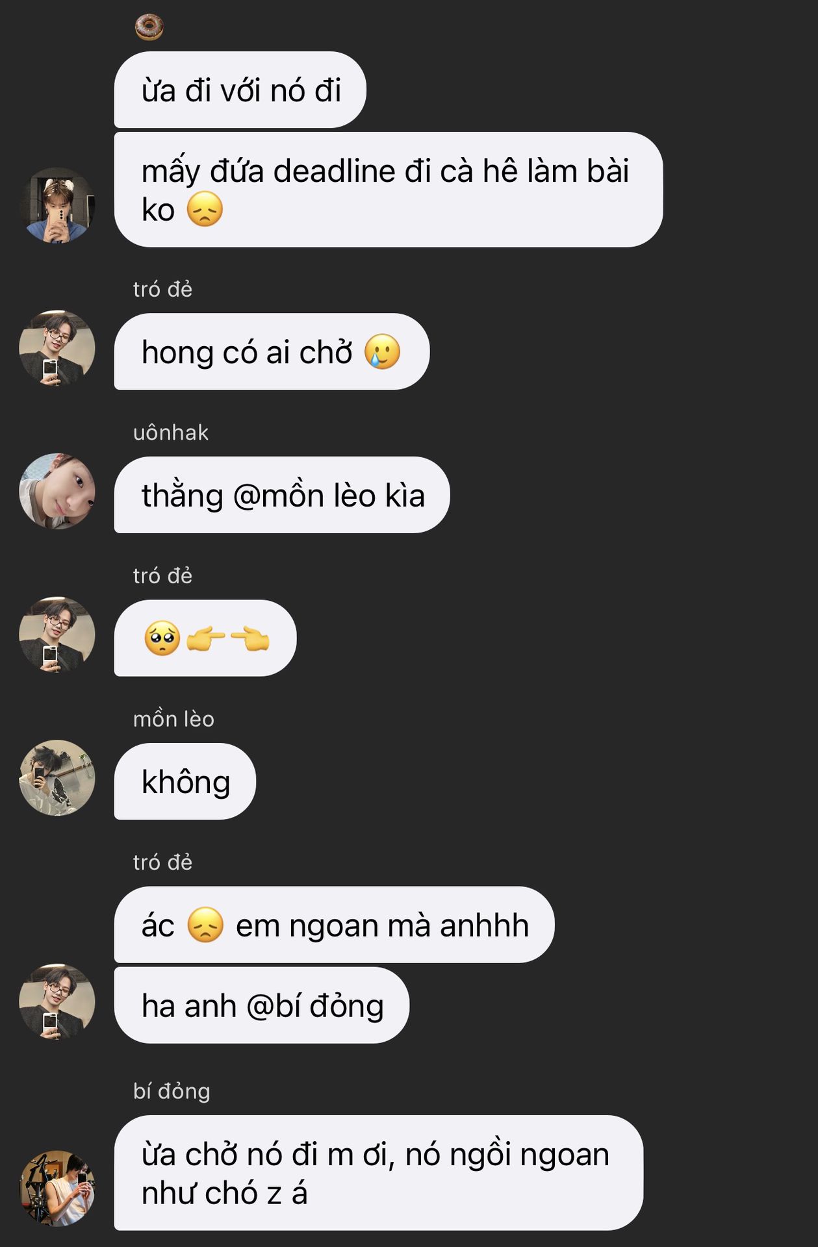Tap the message 'ừa đi với nó đi'
818x1247 pixels.
click(x=240, y=90)
